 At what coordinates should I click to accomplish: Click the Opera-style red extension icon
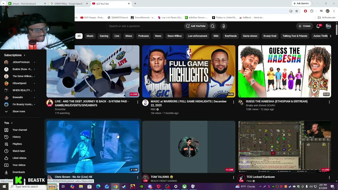point(305,11)
